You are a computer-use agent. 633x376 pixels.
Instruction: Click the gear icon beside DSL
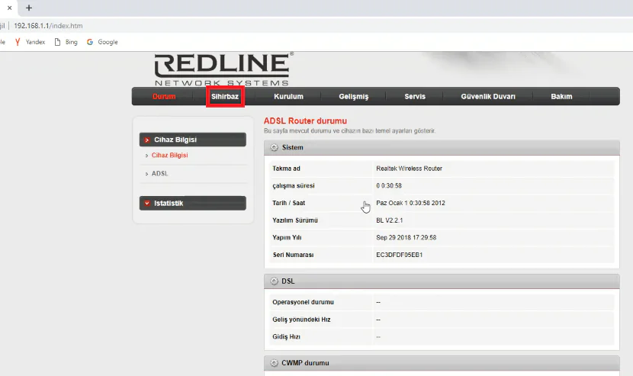(x=275, y=281)
